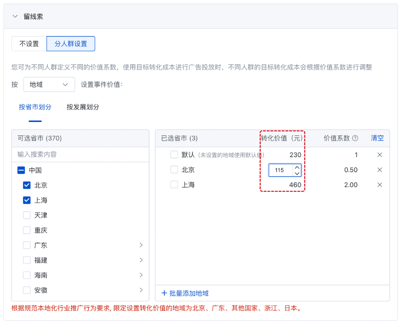Expand the 海南 province list
The width and height of the screenshot is (401, 324).
(x=141, y=275)
